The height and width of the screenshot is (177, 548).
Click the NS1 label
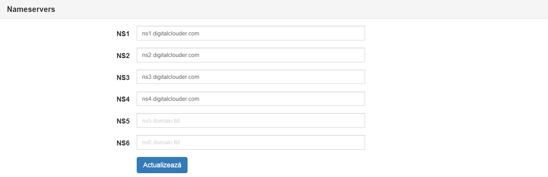pyautogui.click(x=123, y=34)
